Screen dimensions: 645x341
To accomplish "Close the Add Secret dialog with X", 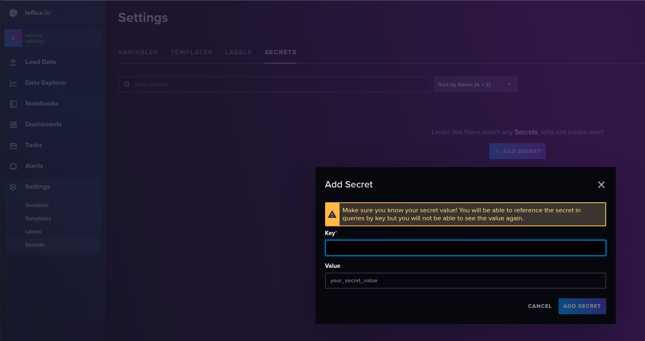I will 601,185.
